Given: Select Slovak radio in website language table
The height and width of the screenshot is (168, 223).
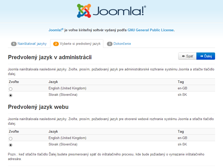Looking at the screenshot, I should [x=10, y=145].
